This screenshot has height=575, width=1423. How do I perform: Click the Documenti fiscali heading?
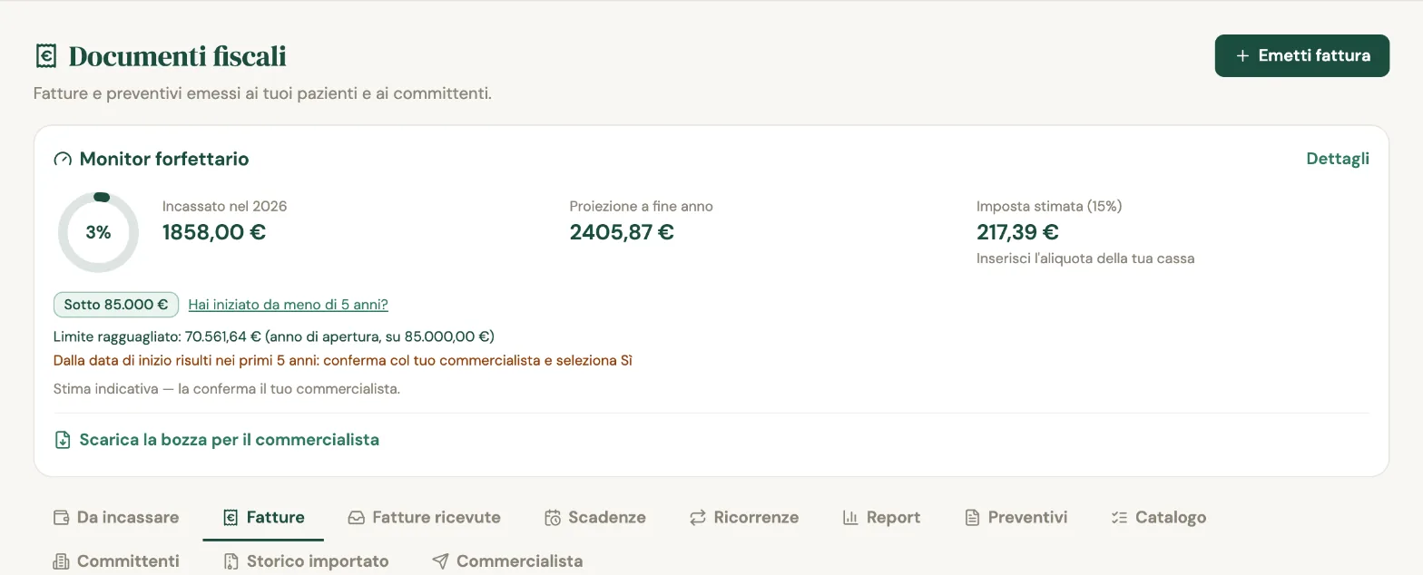coord(178,56)
